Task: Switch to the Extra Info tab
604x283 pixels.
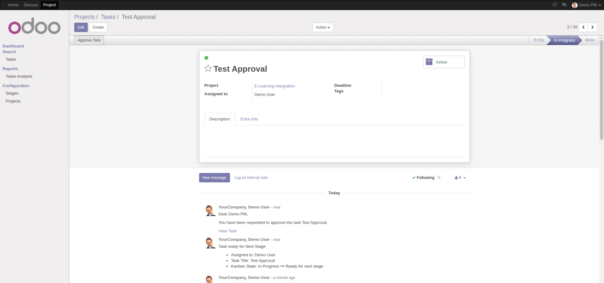Action: click(x=249, y=119)
